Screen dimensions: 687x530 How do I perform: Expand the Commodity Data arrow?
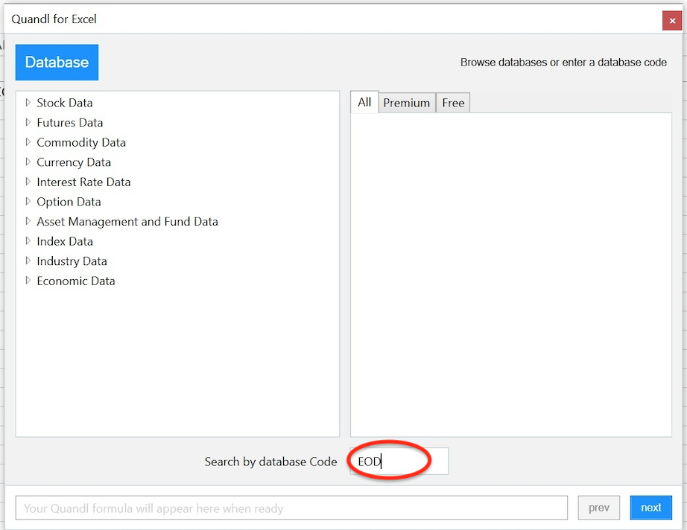pos(28,141)
